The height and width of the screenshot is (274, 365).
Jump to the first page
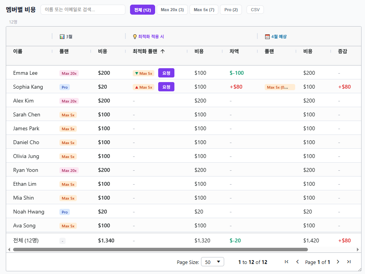click(286, 262)
